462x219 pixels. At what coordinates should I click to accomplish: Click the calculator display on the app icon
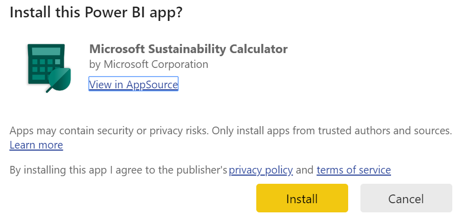[45, 52]
